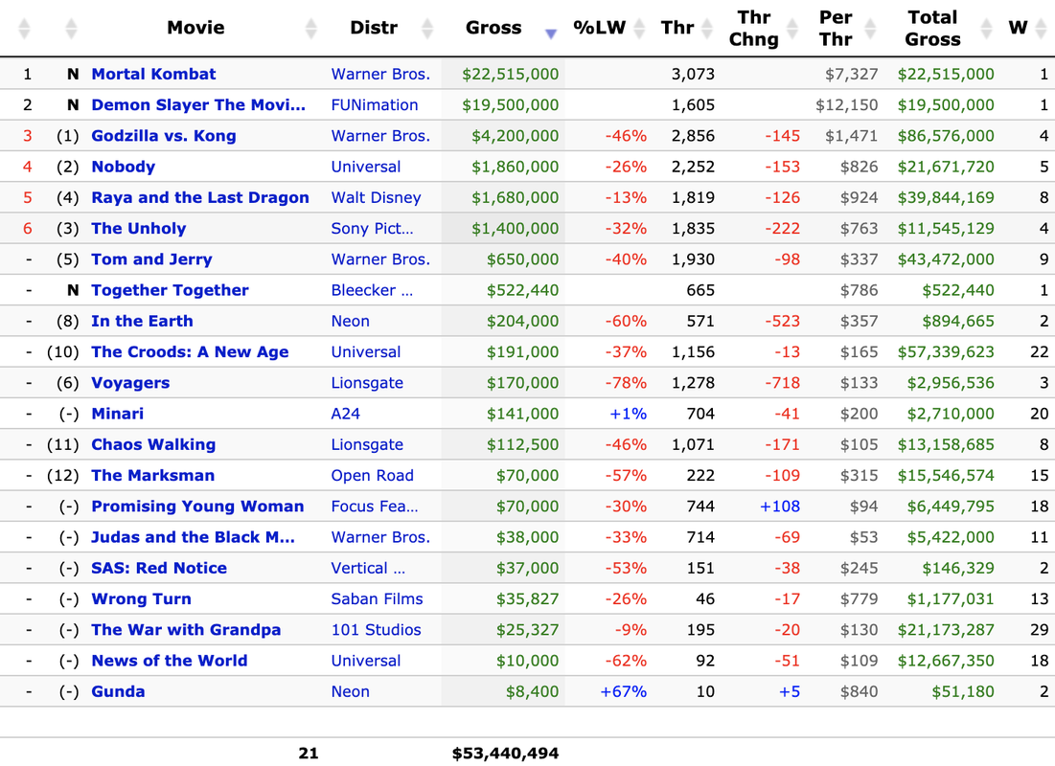Image resolution: width=1055 pixels, height=766 pixels.
Task: Open 101 Studios distributor link
Action: 377,631
